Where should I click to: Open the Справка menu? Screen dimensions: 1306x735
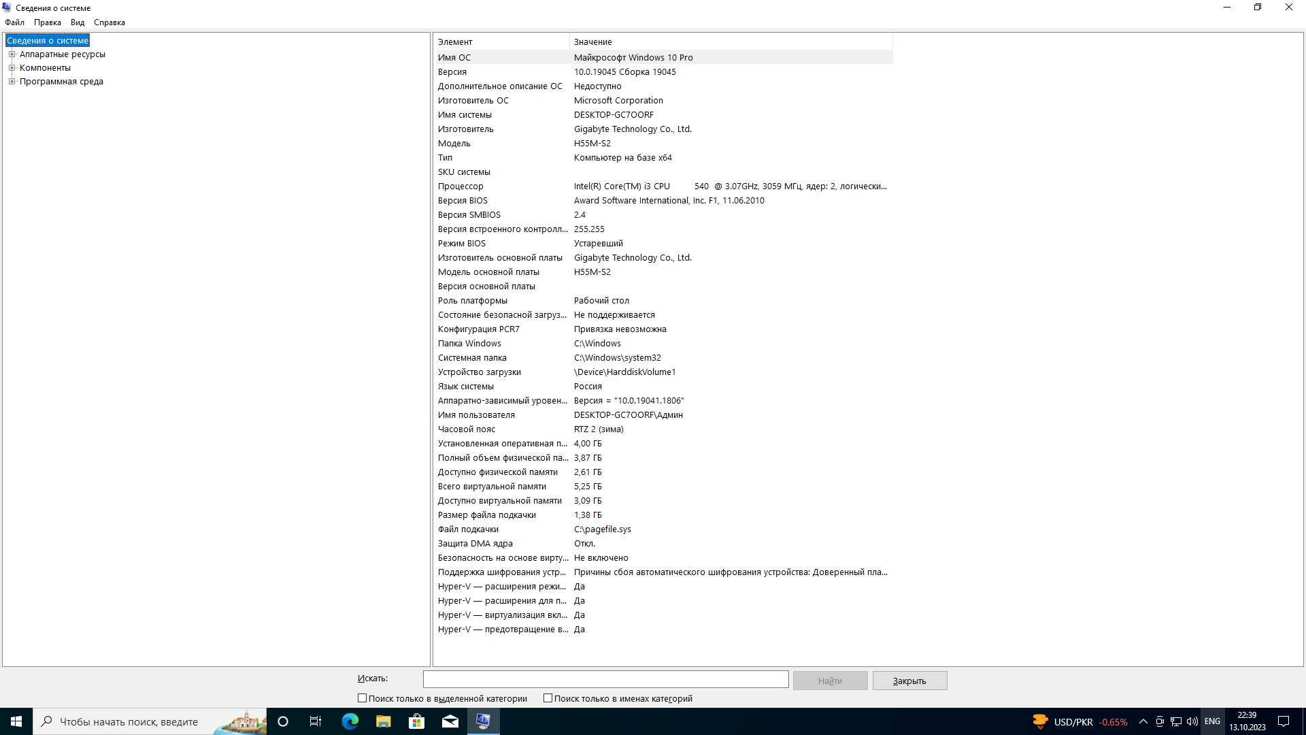pyautogui.click(x=110, y=22)
